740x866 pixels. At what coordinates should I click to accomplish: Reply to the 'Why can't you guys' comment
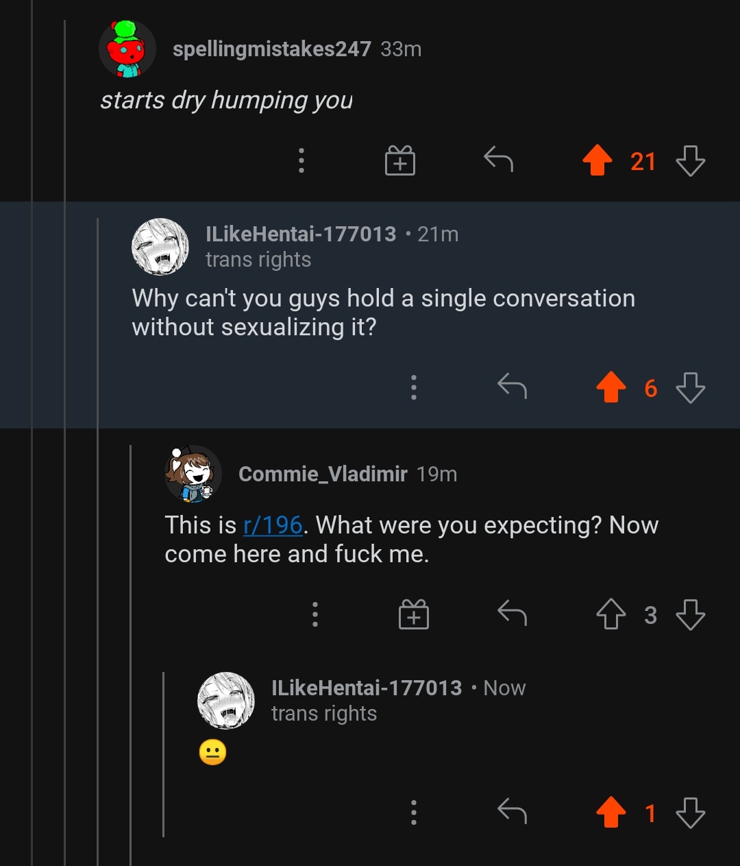tap(512, 387)
